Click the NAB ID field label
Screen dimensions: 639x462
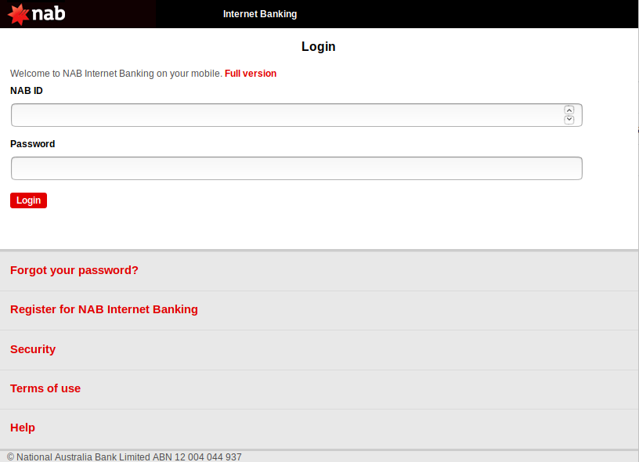(26, 90)
